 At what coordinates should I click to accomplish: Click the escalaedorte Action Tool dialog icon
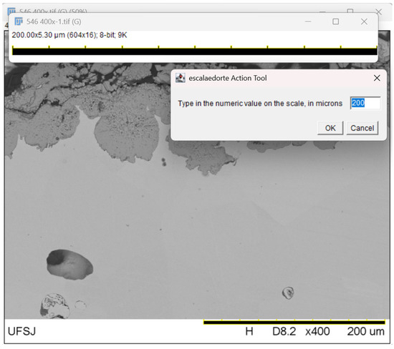pyautogui.click(x=181, y=78)
